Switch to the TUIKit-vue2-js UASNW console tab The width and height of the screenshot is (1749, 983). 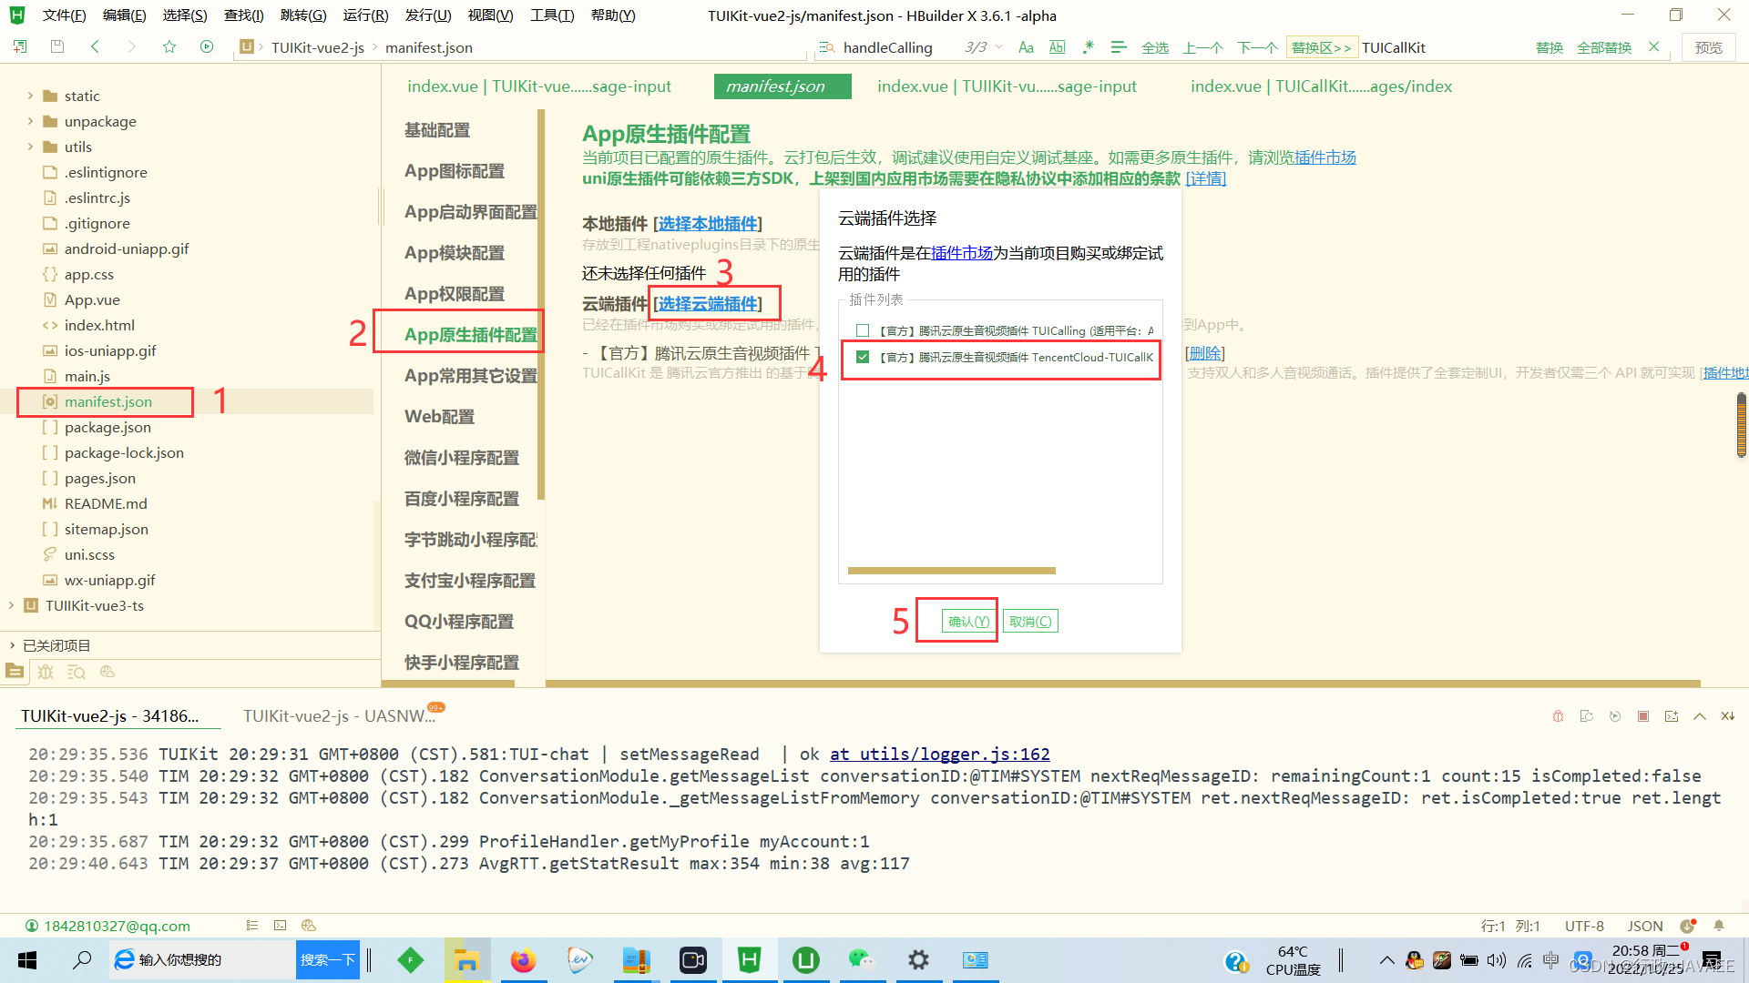(x=339, y=716)
